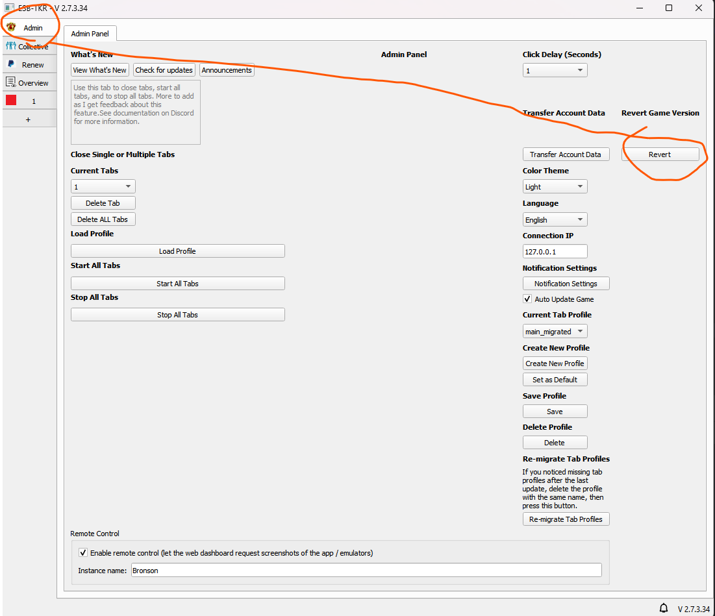Click Create New Profile button
The width and height of the screenshot is (715, 616).
555,363
